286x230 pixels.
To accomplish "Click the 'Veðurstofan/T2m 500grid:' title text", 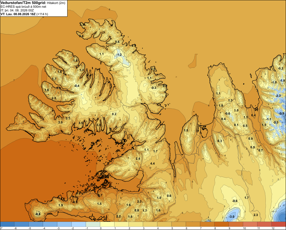I will tap(23, 3).
